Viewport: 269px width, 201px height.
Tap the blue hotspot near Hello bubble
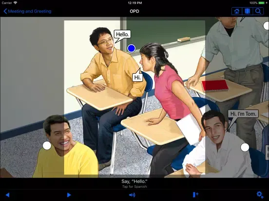(x=132, y=48)
